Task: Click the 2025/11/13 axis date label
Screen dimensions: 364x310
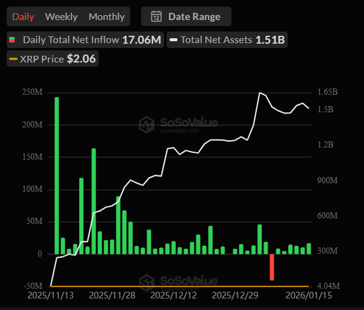Action: pyautogui.click(x=51, y=295)
